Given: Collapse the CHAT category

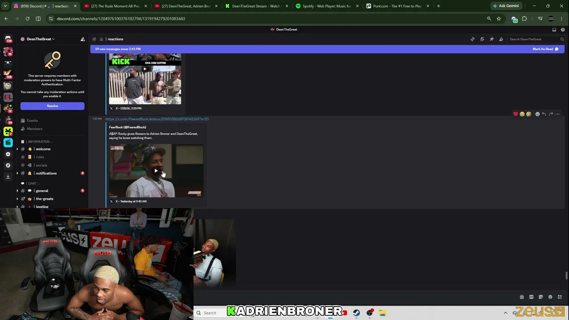Looking at the screenshot, I should coord(30,184).
